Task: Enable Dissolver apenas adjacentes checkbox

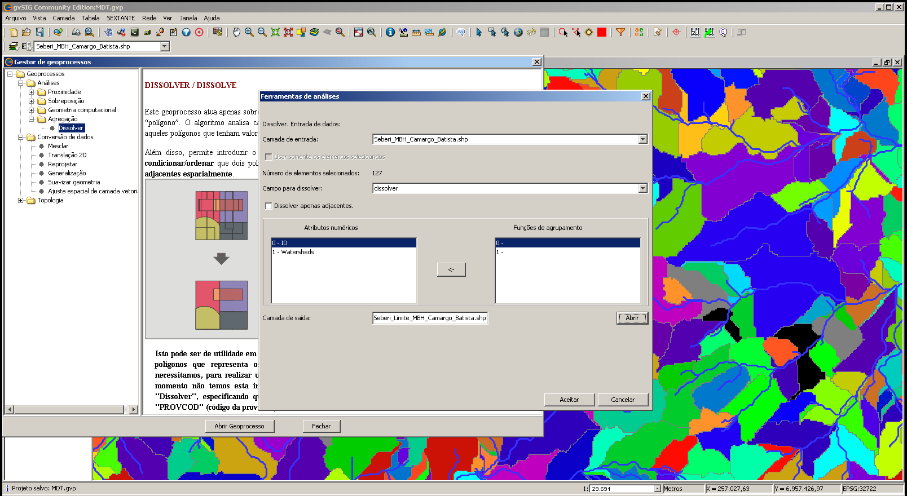Action: (x=268, y=206)
